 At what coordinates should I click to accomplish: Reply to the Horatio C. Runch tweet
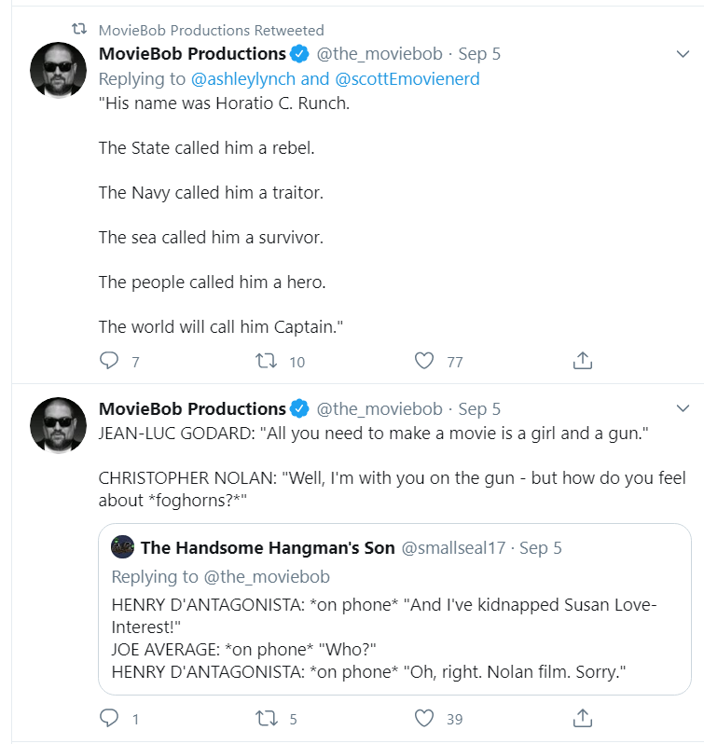pos(109,361)
